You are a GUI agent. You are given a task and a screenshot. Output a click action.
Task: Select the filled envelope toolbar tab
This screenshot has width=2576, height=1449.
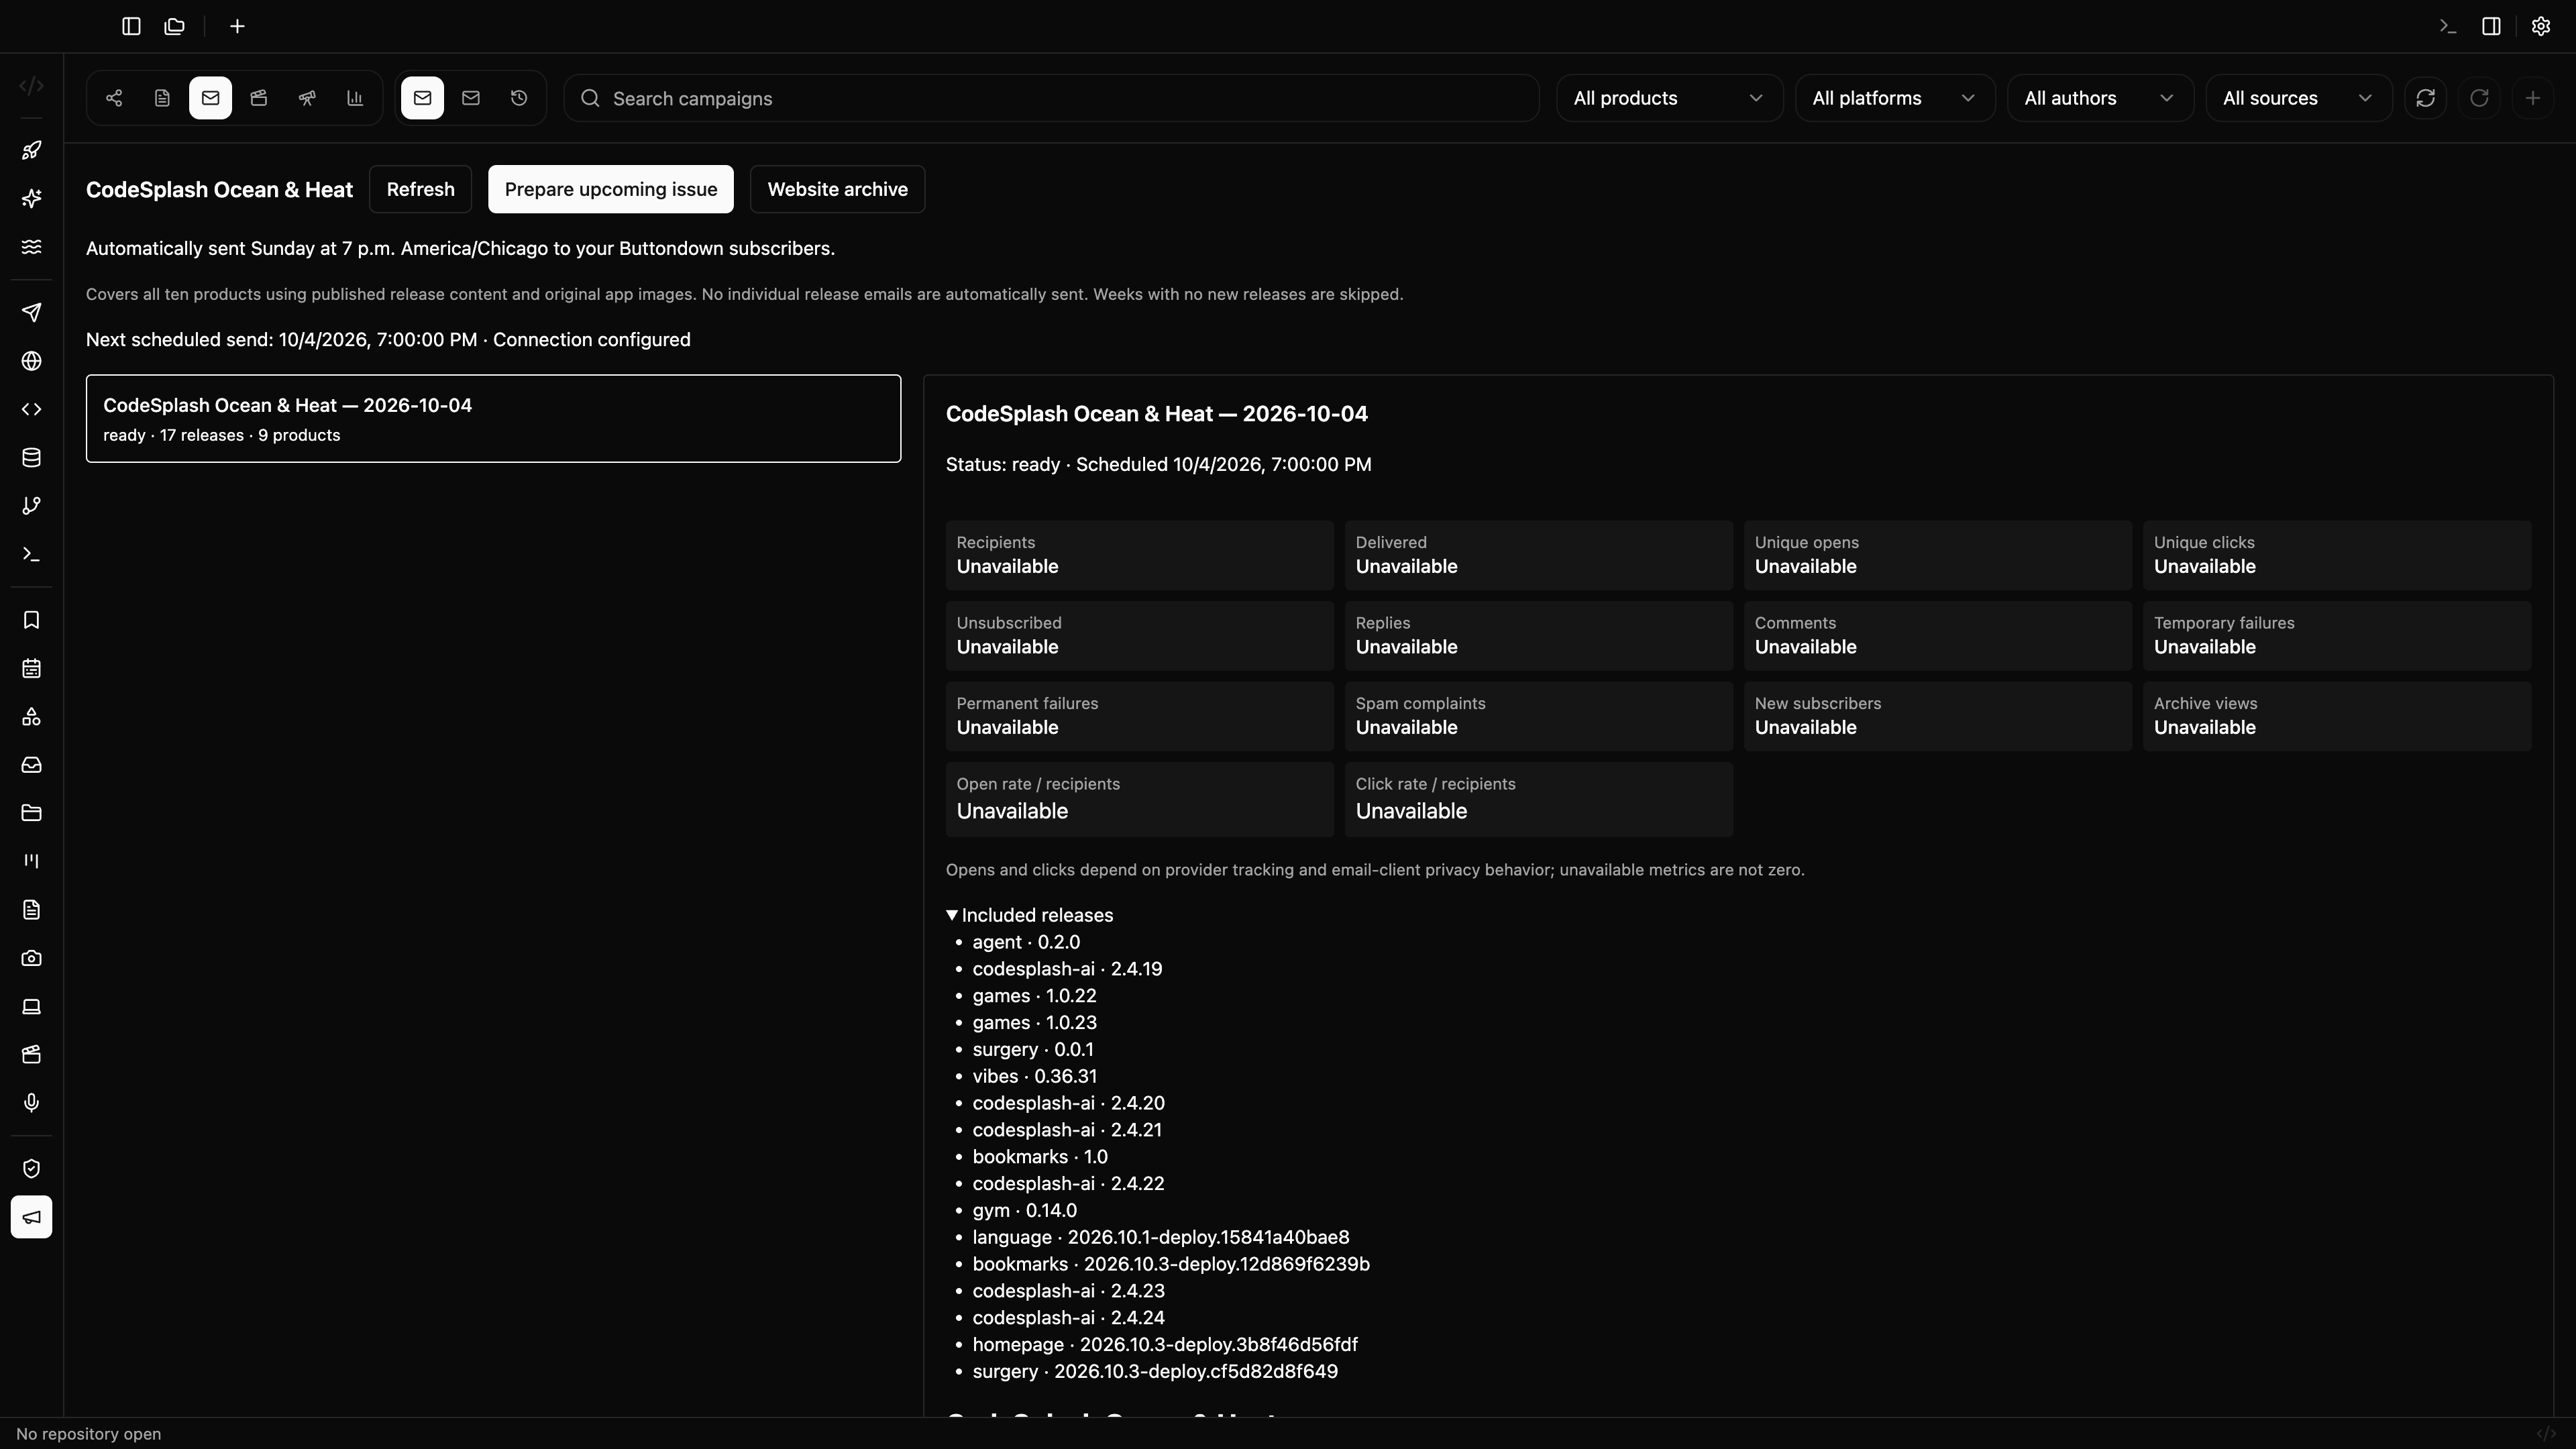click(210, 98)
